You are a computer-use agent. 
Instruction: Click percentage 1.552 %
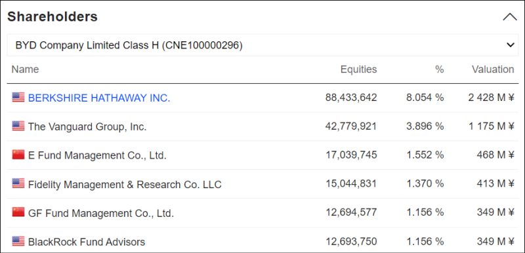pyautogui.click(x=425, y=155)
